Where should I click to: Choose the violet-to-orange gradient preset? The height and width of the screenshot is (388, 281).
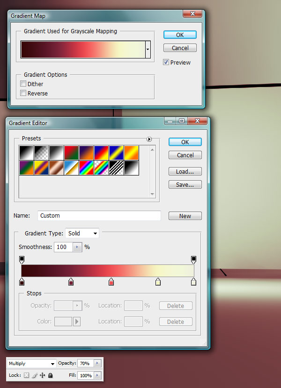tap(86, 153)
